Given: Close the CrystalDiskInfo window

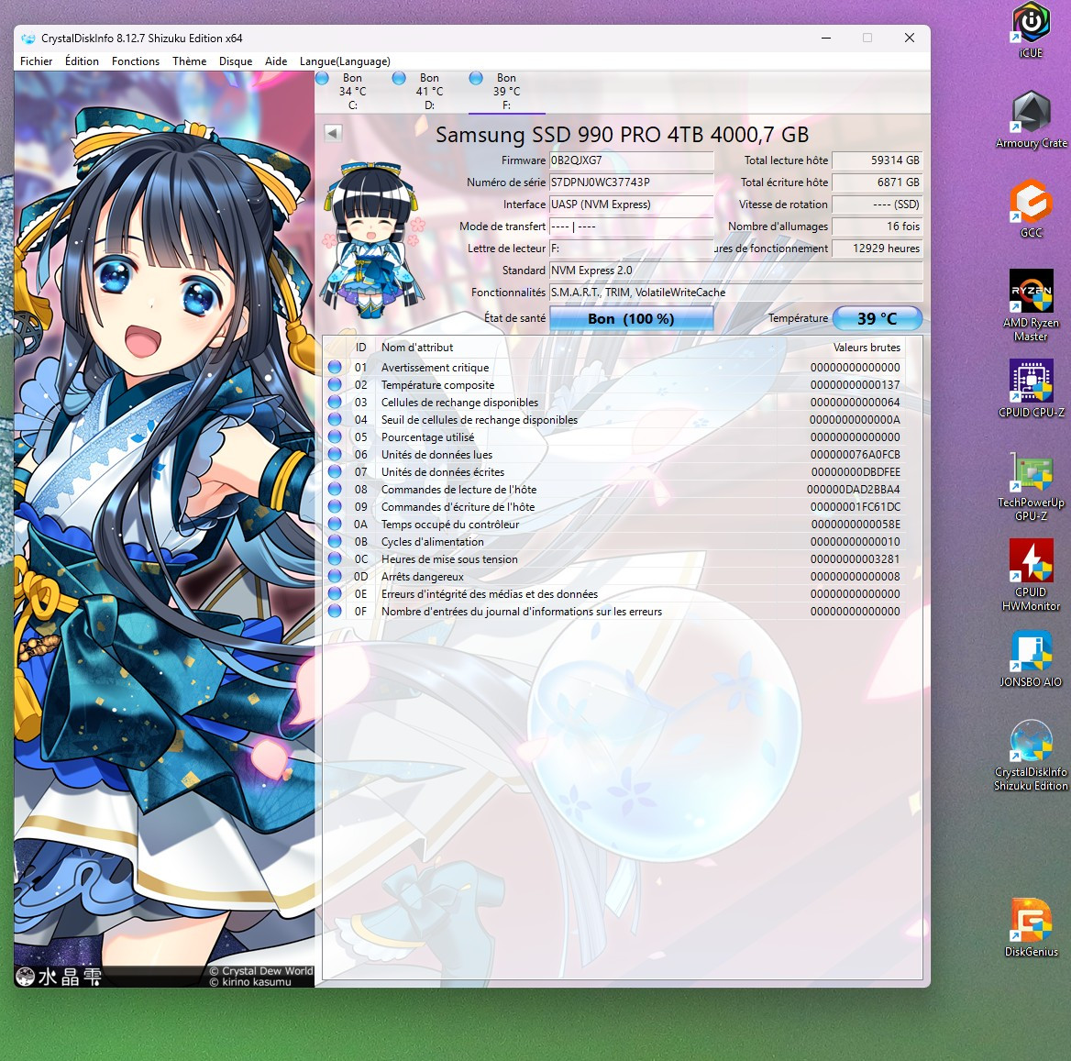Looking at the screenshot, I should (909, 39).
